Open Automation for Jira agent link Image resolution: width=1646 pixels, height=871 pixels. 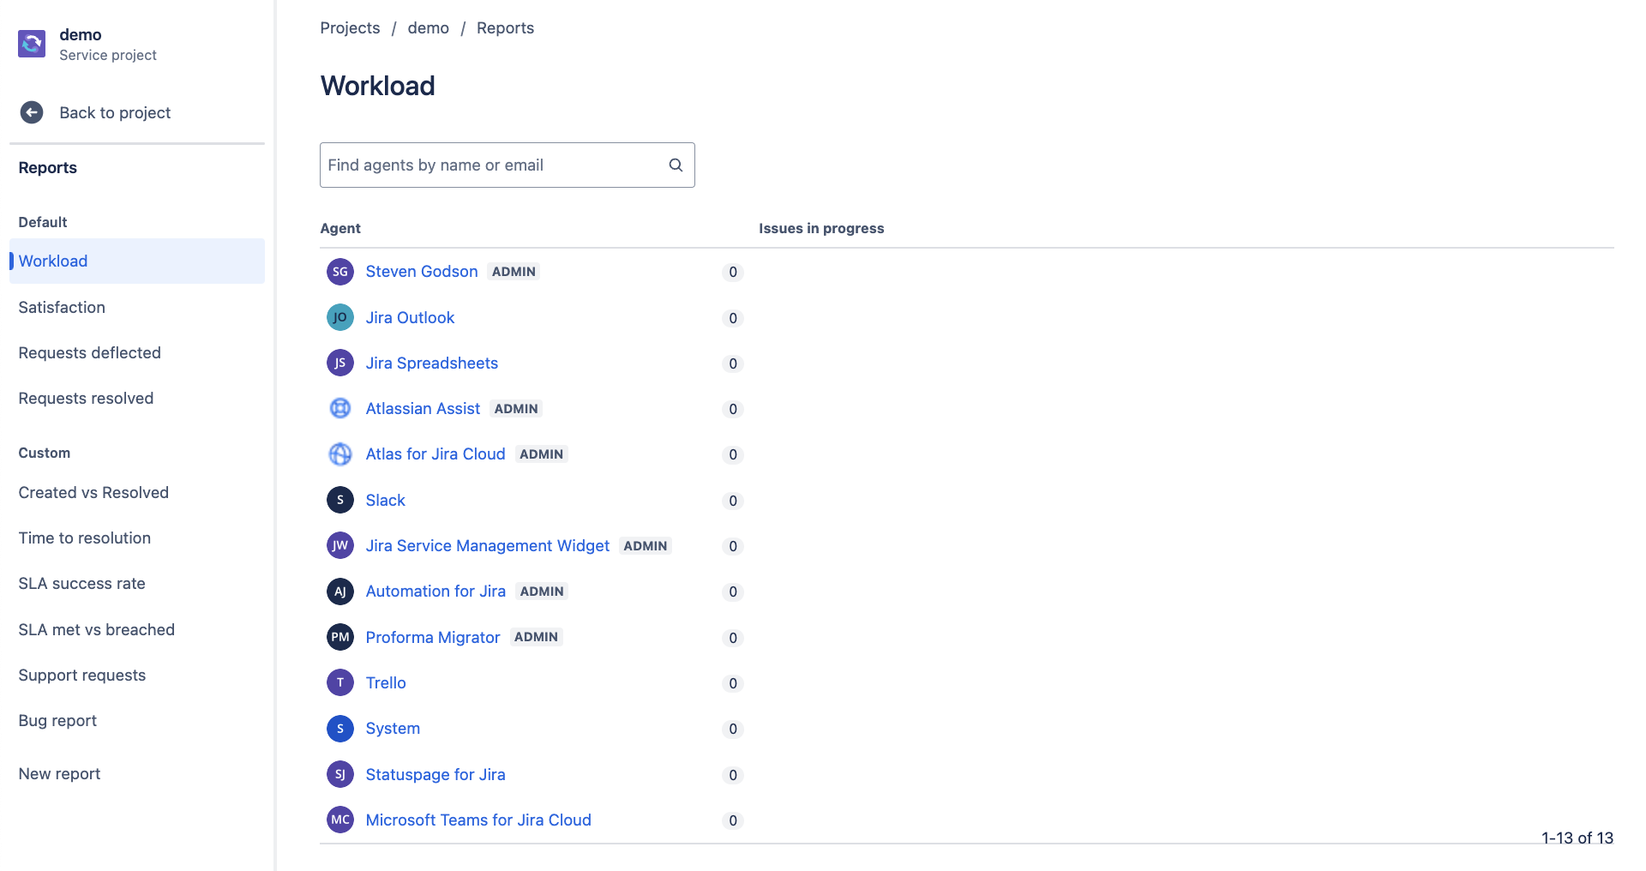pos(436,591)
